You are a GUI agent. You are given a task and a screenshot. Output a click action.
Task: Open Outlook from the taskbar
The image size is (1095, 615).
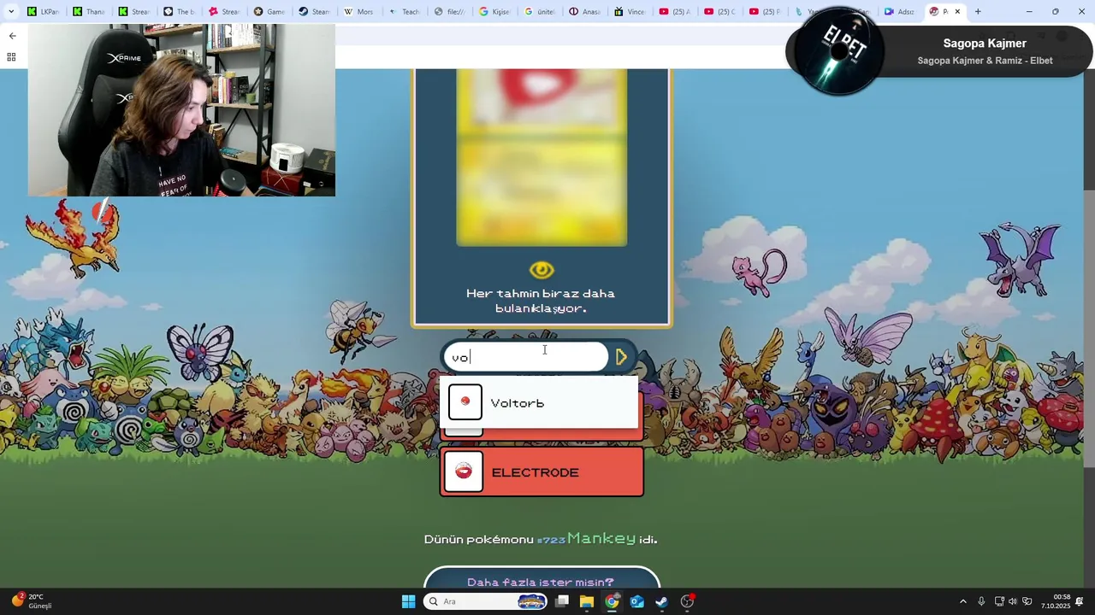pyautogui.click(x=636, y=601)
